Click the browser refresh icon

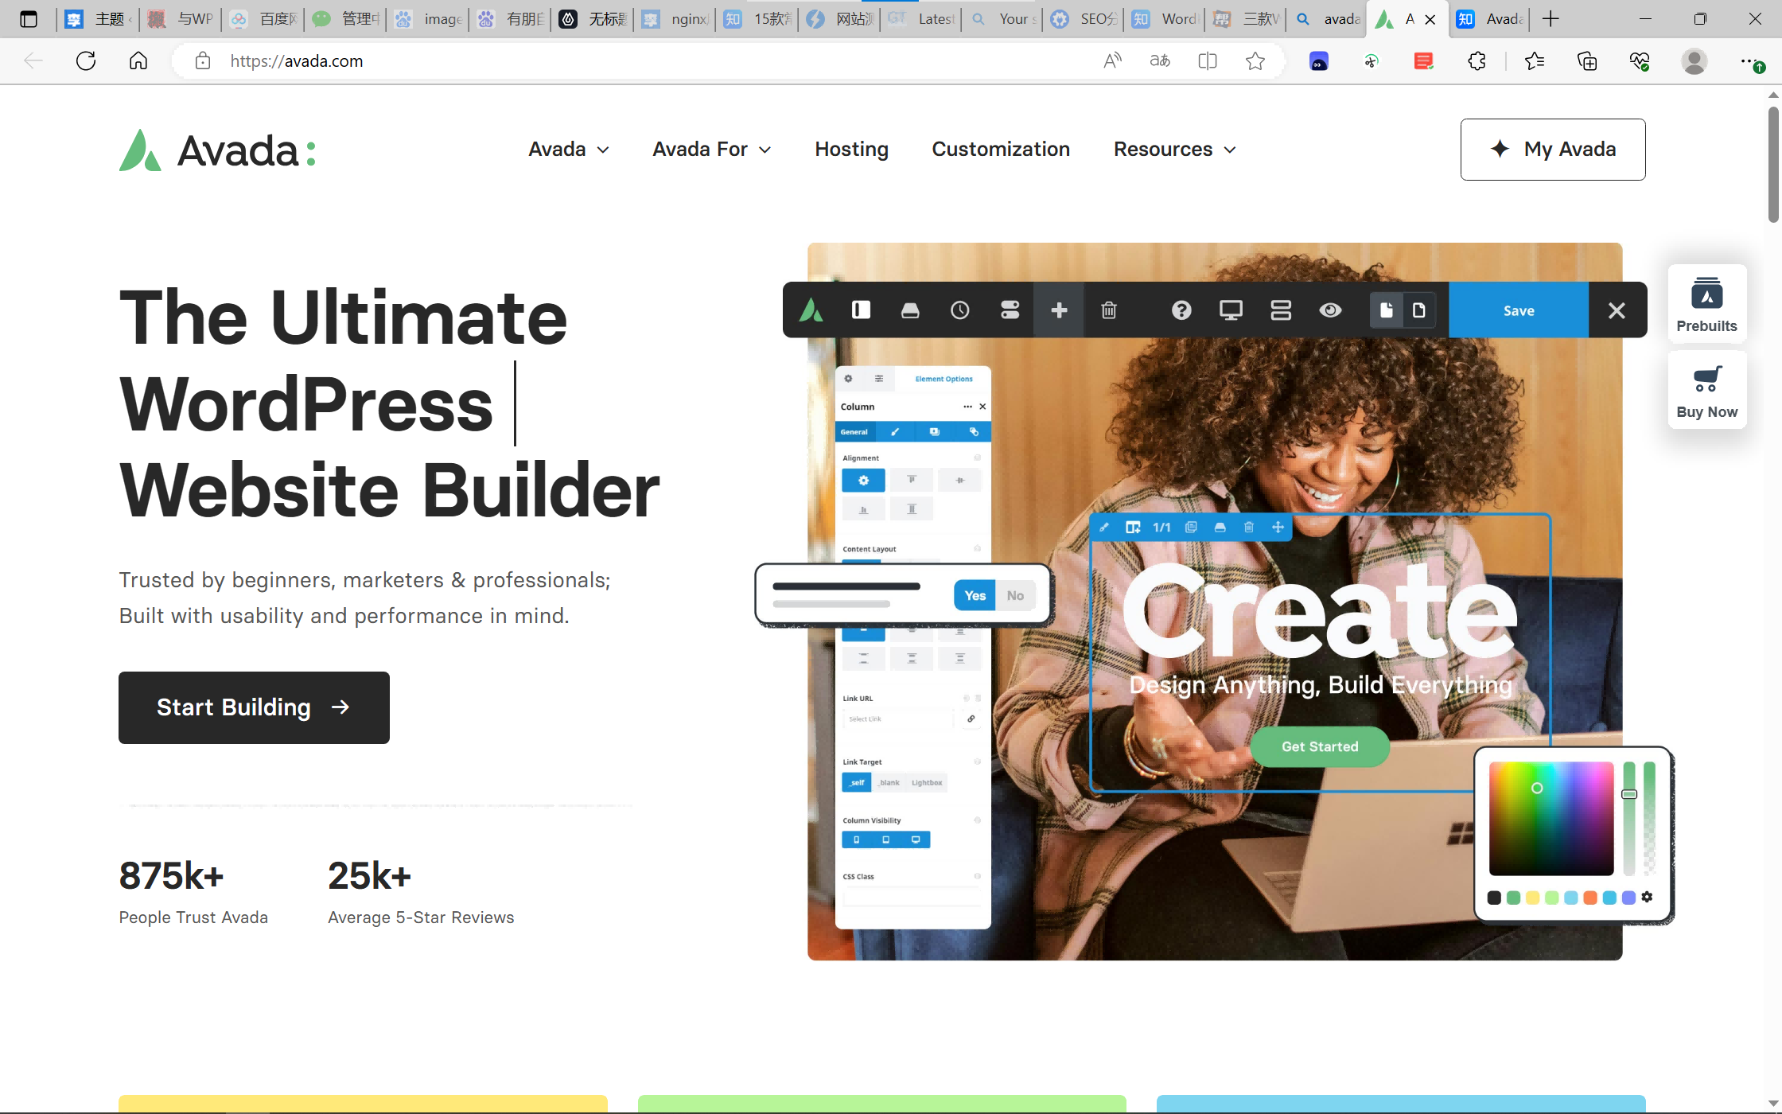[86, 60]
